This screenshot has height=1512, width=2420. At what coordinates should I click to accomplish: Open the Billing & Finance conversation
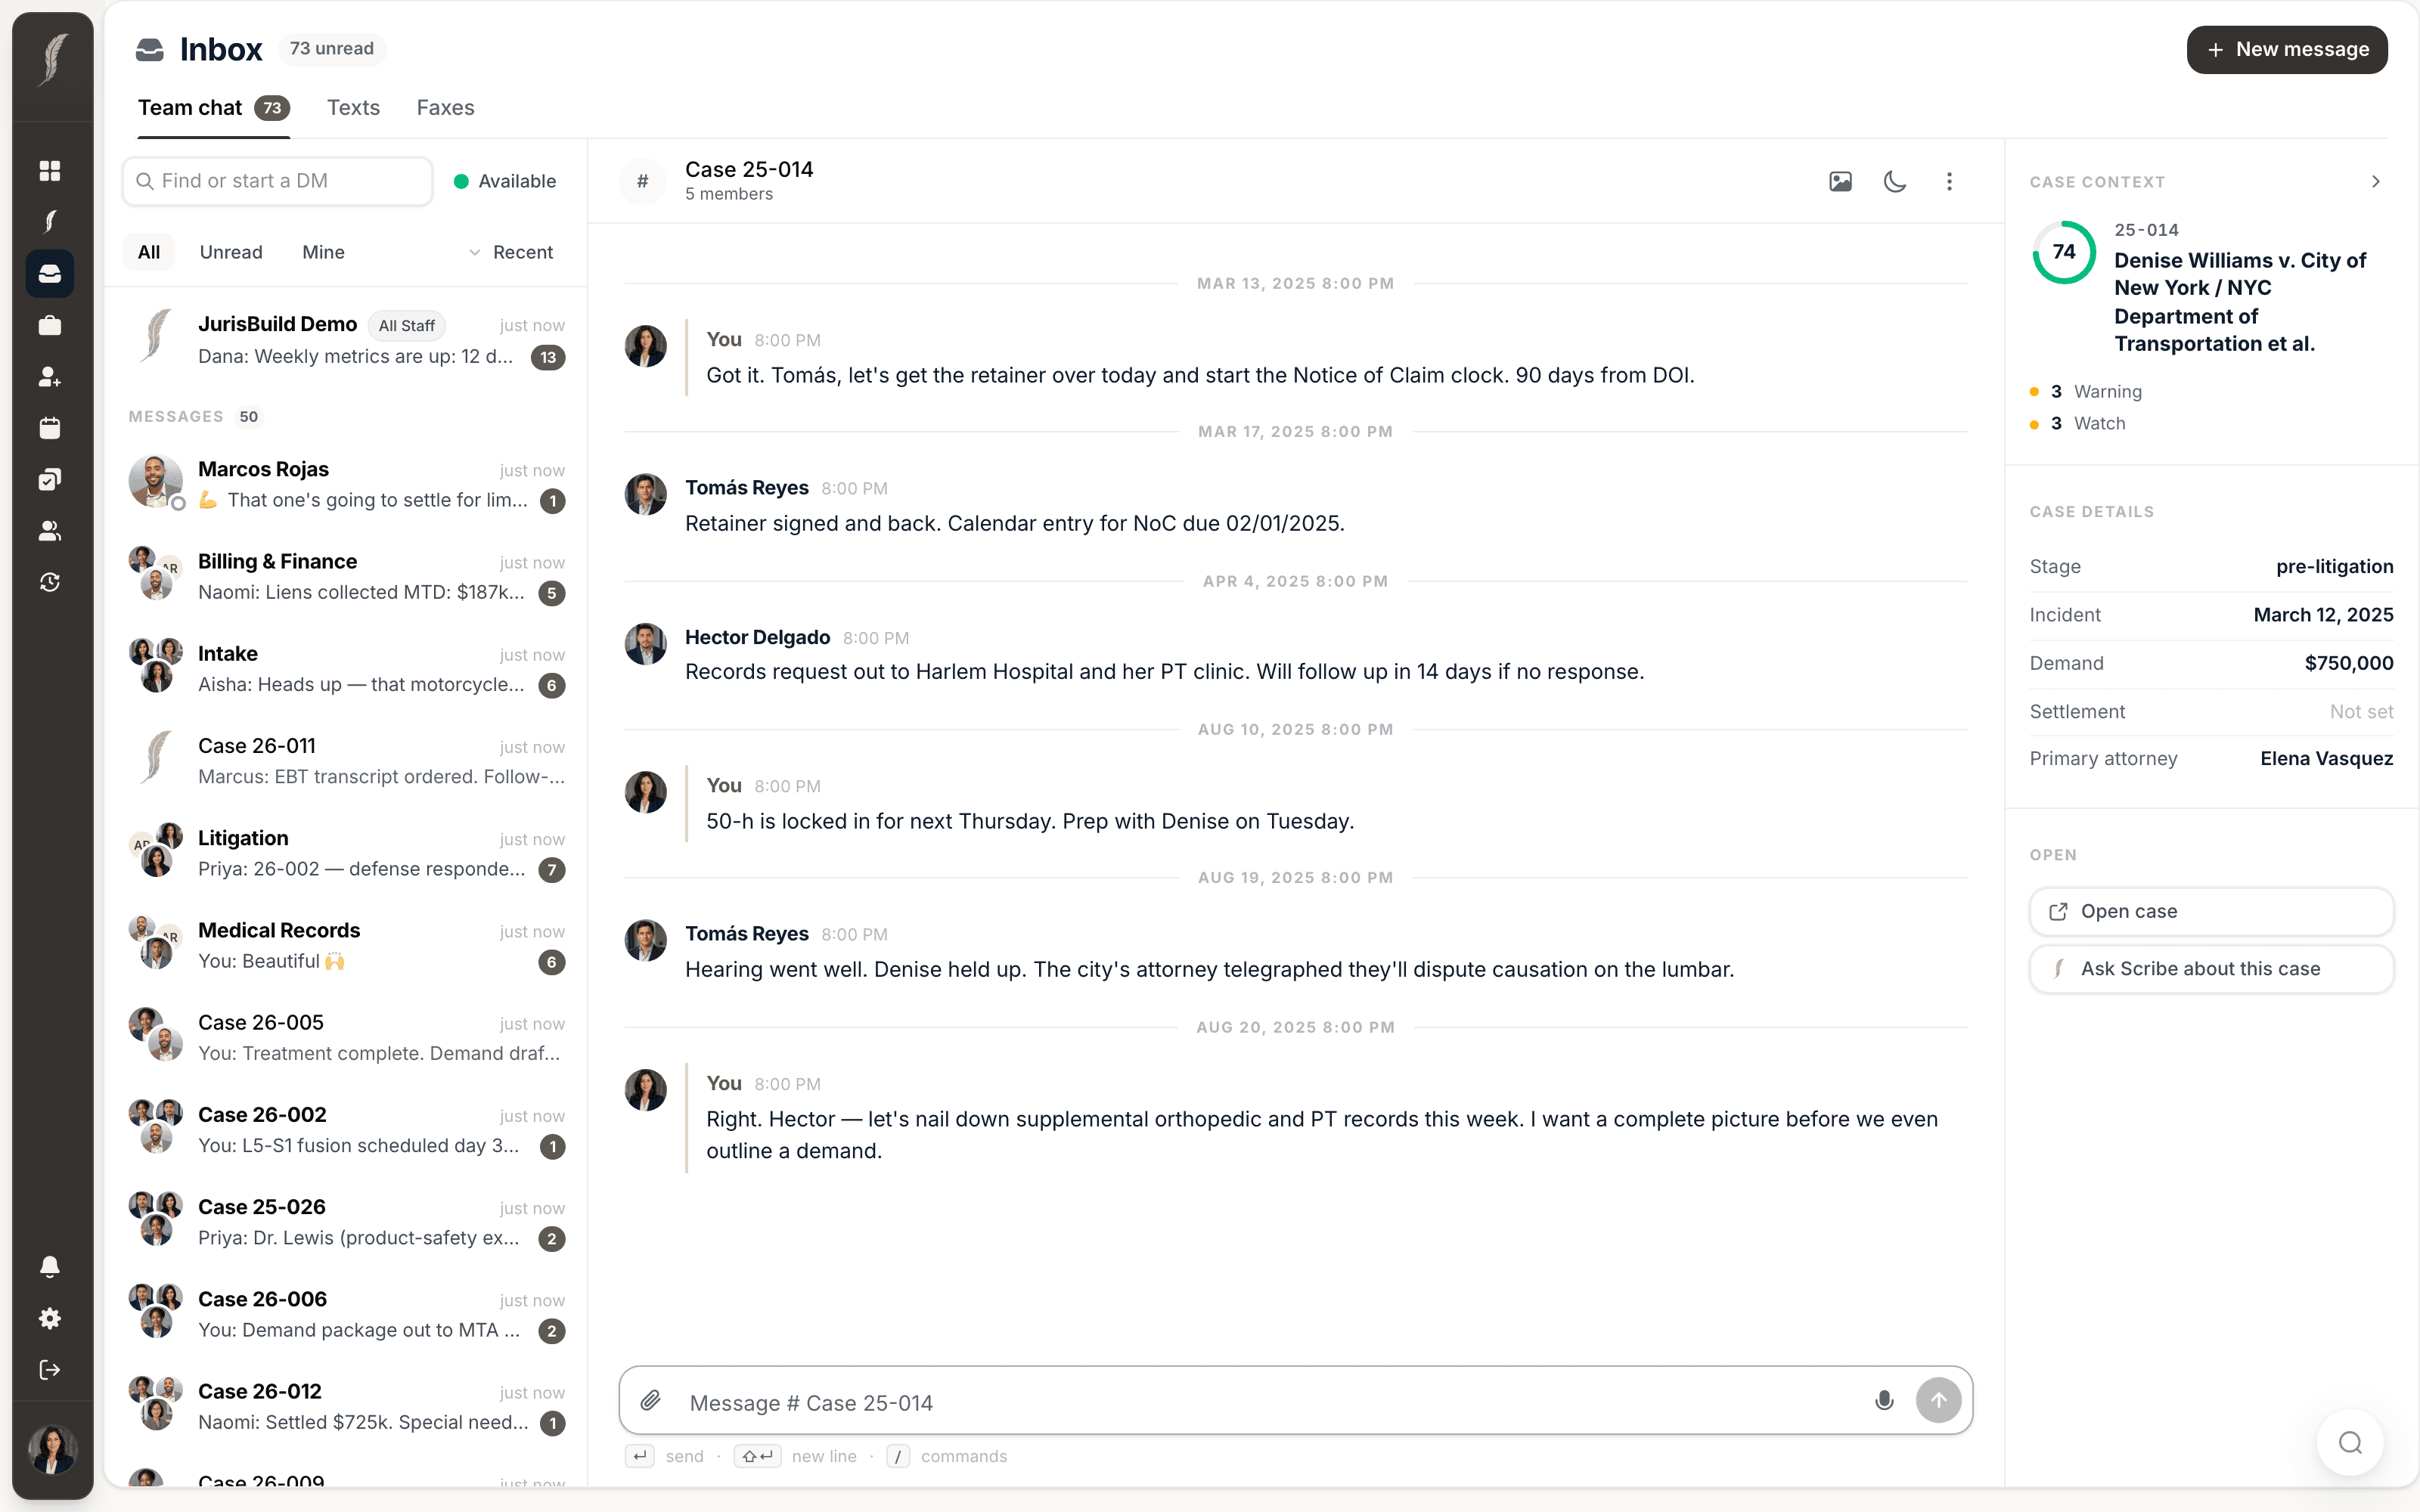(x=346, y=577)
